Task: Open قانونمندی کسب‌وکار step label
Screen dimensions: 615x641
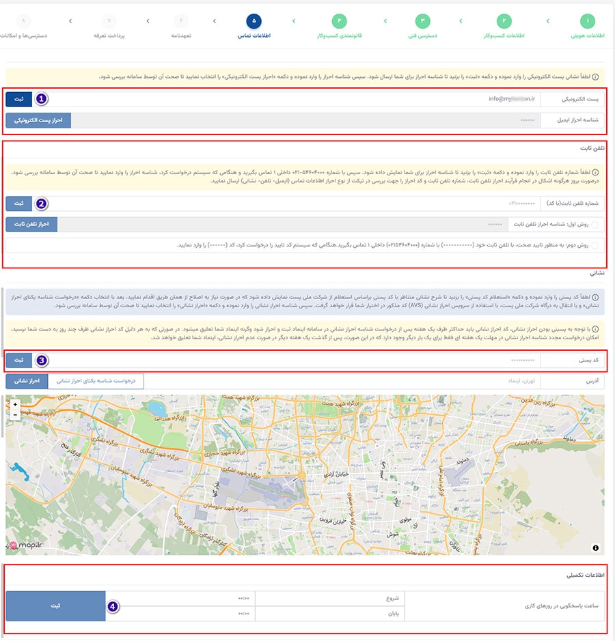Action: click(339, 36)
